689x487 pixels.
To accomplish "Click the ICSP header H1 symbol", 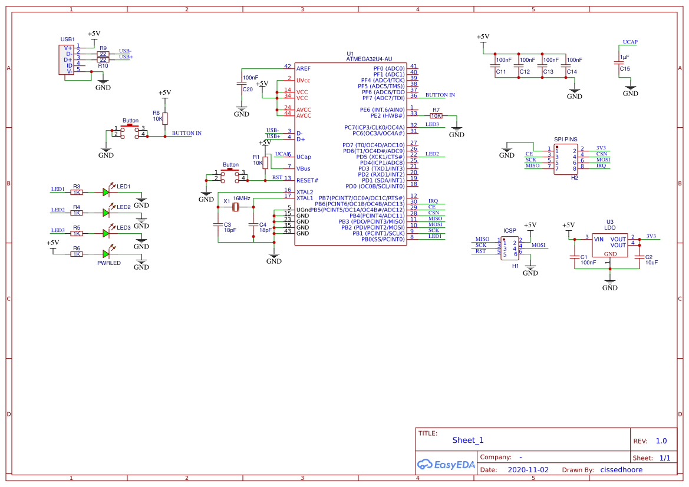I will 509,249.
